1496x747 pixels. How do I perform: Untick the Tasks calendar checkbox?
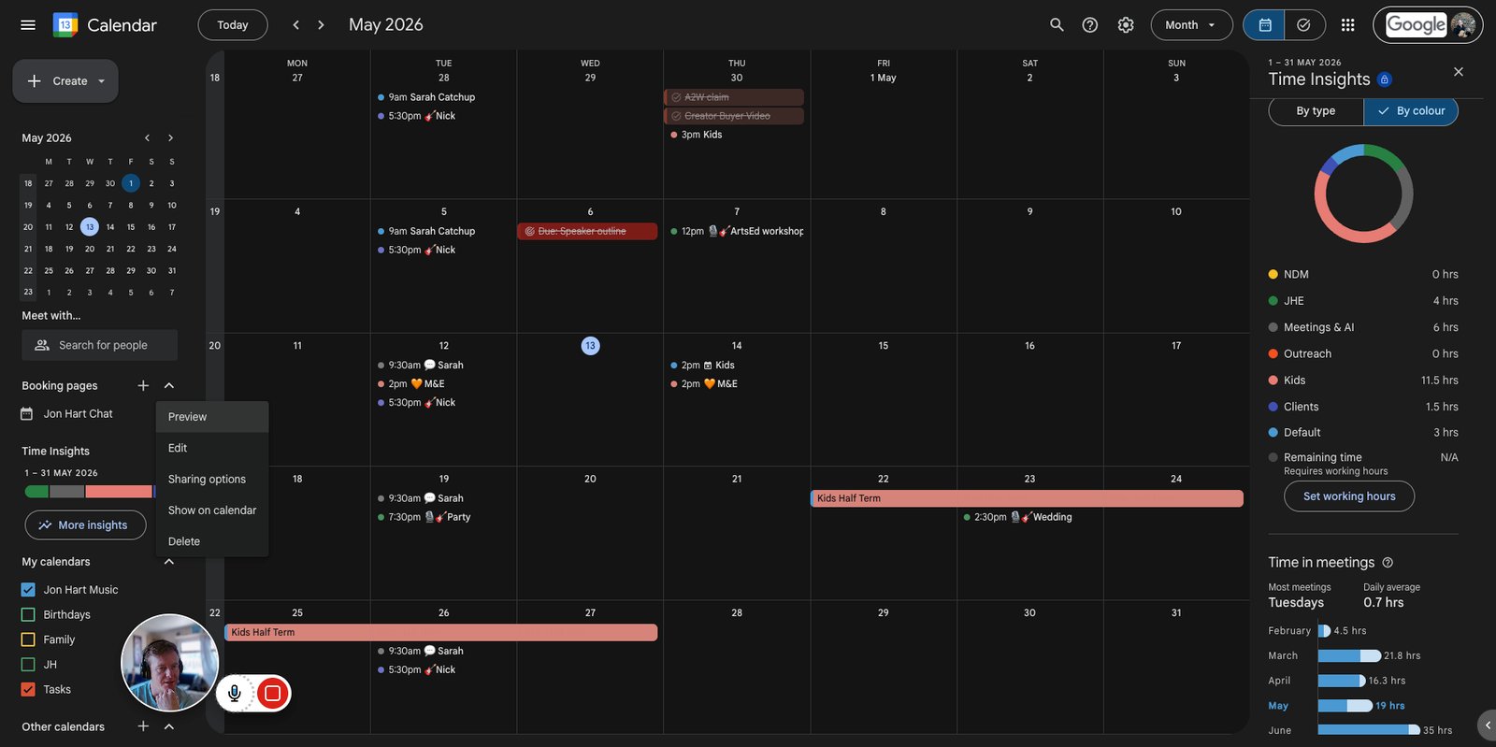coord(28,690)
